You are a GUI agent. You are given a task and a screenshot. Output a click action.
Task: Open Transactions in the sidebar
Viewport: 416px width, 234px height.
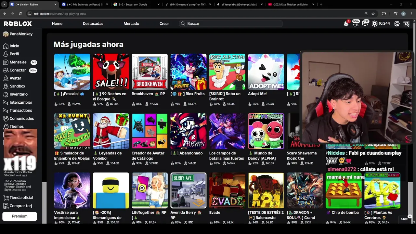click(21, 110)
